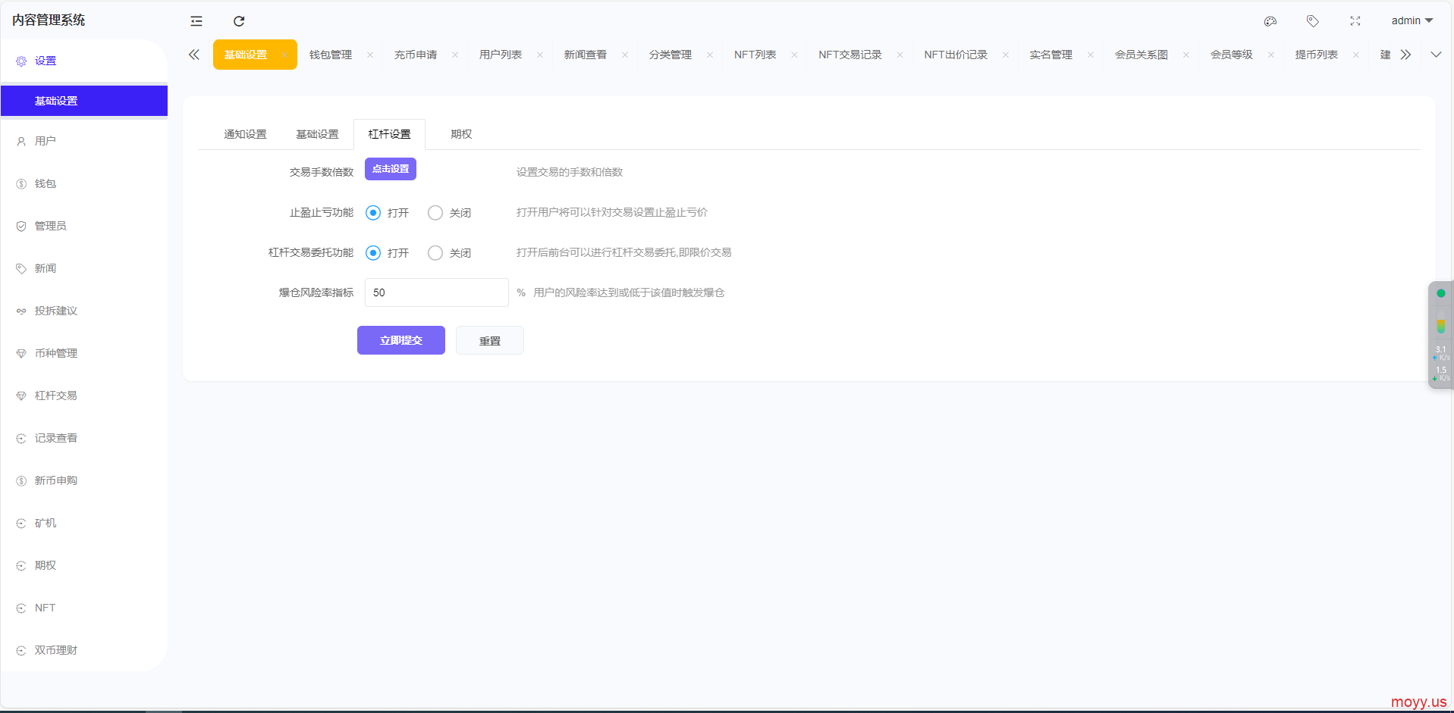Close the 分类管理 tab

point(710,55)
